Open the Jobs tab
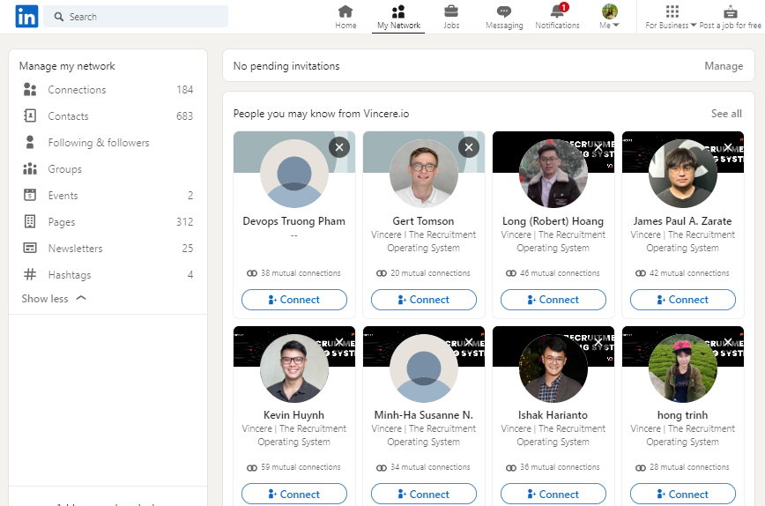The image size is (765, 506). [x=451, y=17]
